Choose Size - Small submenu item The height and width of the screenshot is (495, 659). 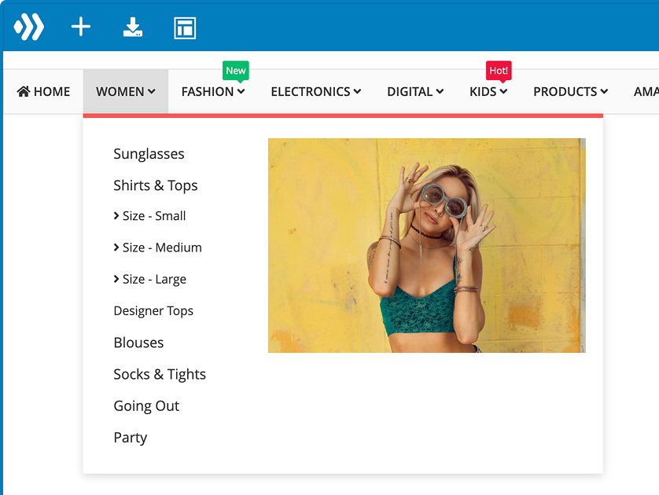coord(153,216)
